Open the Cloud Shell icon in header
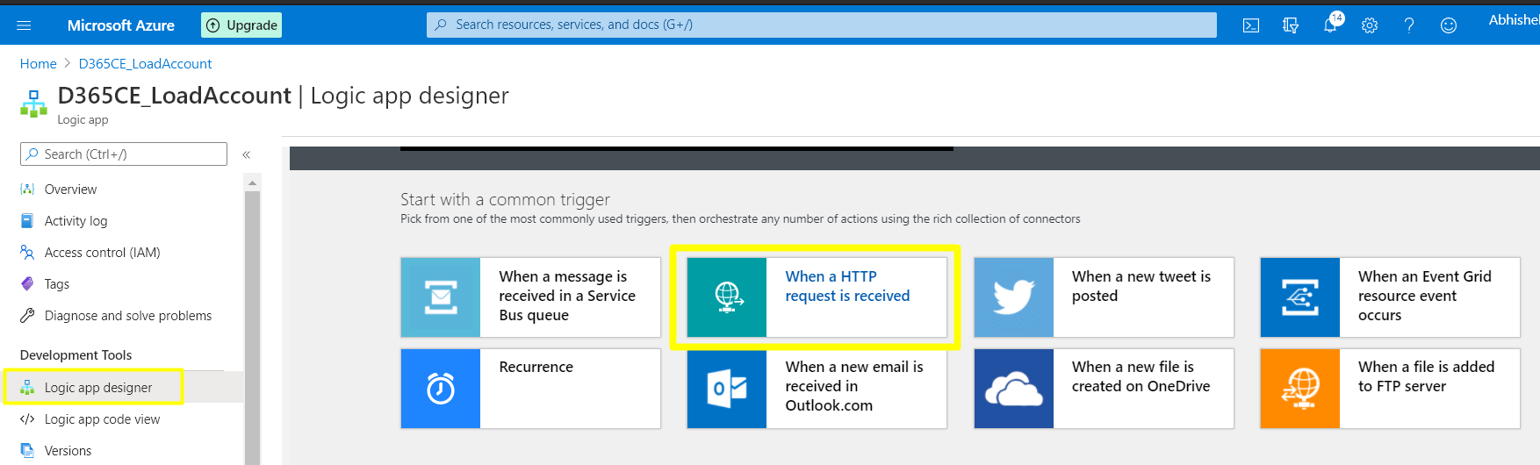This screenshot has height=465, width=1540. pos(1251,25)
